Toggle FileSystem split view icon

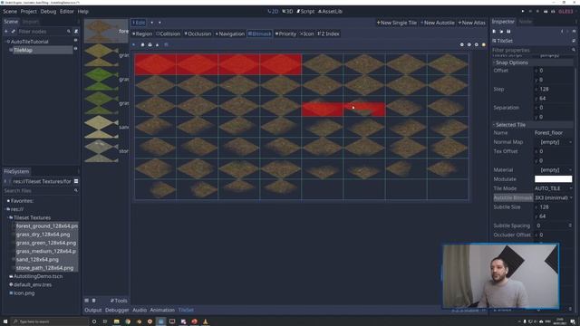tap(76, 181)
